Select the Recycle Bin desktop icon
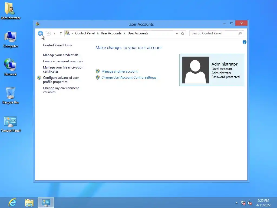 click(11, 95)
